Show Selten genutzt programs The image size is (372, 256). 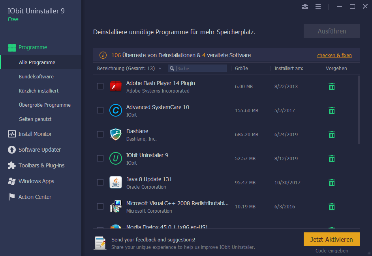[x=35, y=119]
